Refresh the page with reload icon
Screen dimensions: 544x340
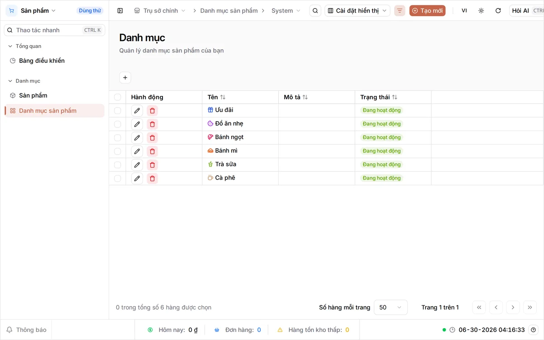pyautogui.click(x=498, y=10)
